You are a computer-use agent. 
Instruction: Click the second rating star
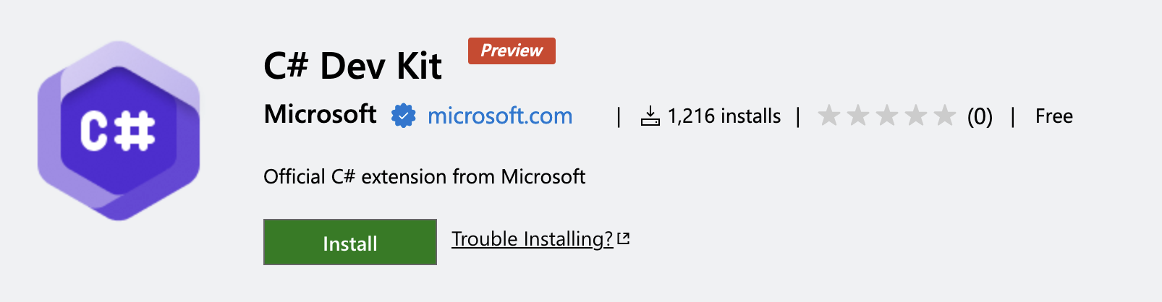point(858,115)
